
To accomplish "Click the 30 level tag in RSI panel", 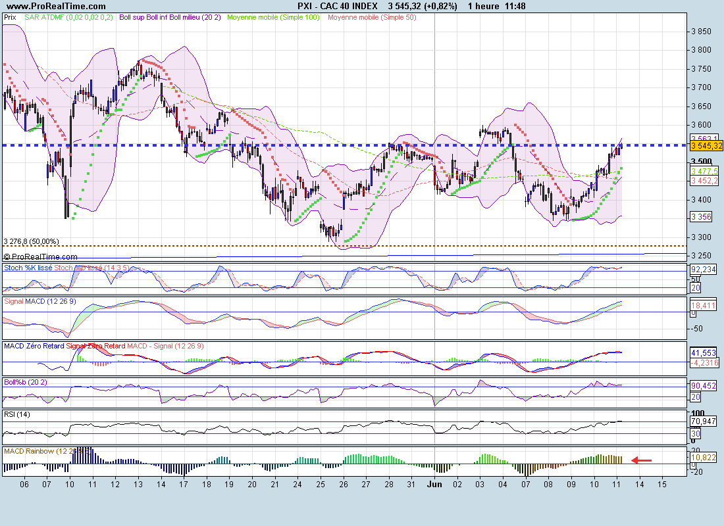I will pyautogui.click(x=696, y=434).
